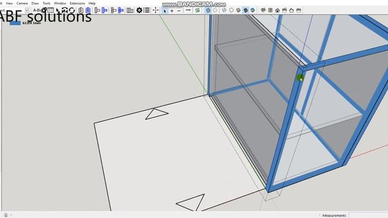Viewport: 388px width, 218px height.
Task: Activate the arrow select tool
Action: tap(165, 10)
